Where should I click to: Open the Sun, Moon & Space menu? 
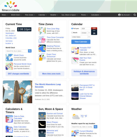tap(70, 15)
